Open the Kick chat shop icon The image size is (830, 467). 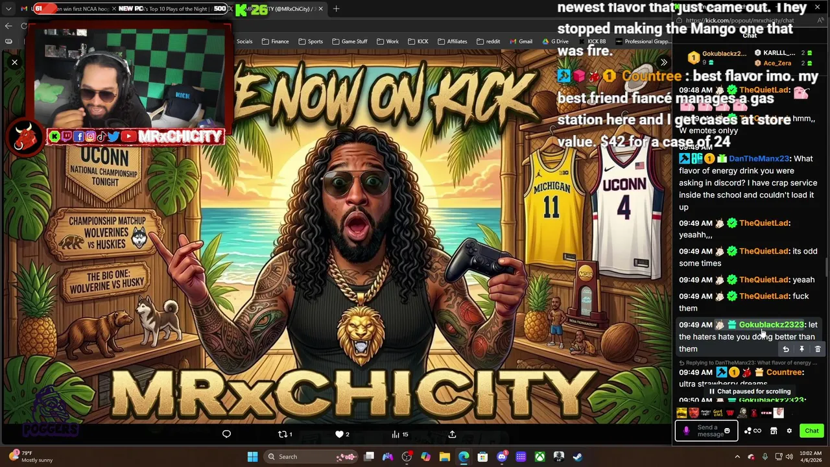(774, 431)
